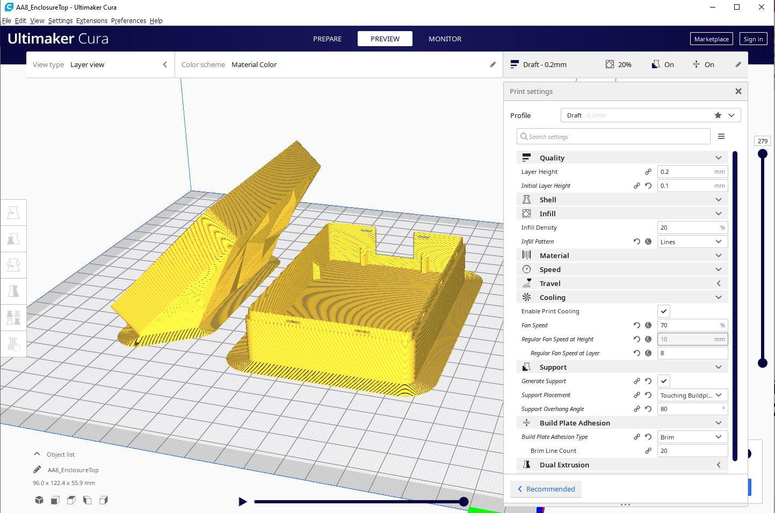Click pencil icon in color scheme bar
775x513 pixels.
click(x=492, y=64)
